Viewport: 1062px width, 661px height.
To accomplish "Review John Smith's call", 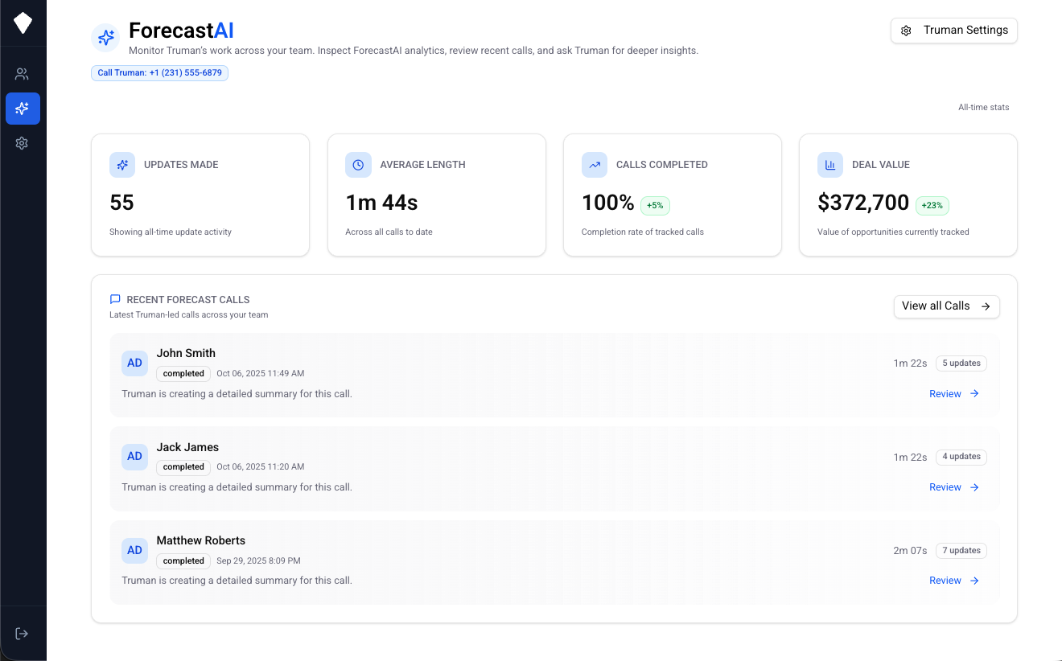I will [954, 393].
